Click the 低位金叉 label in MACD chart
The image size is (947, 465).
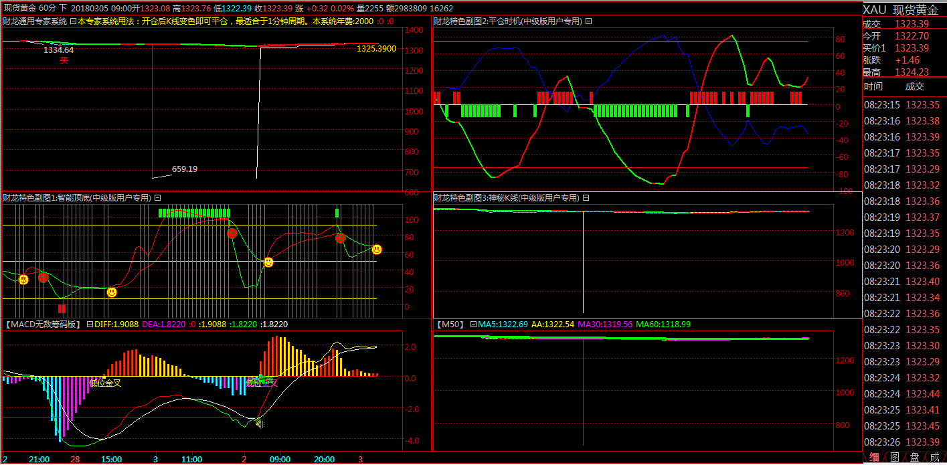[105, 383]
